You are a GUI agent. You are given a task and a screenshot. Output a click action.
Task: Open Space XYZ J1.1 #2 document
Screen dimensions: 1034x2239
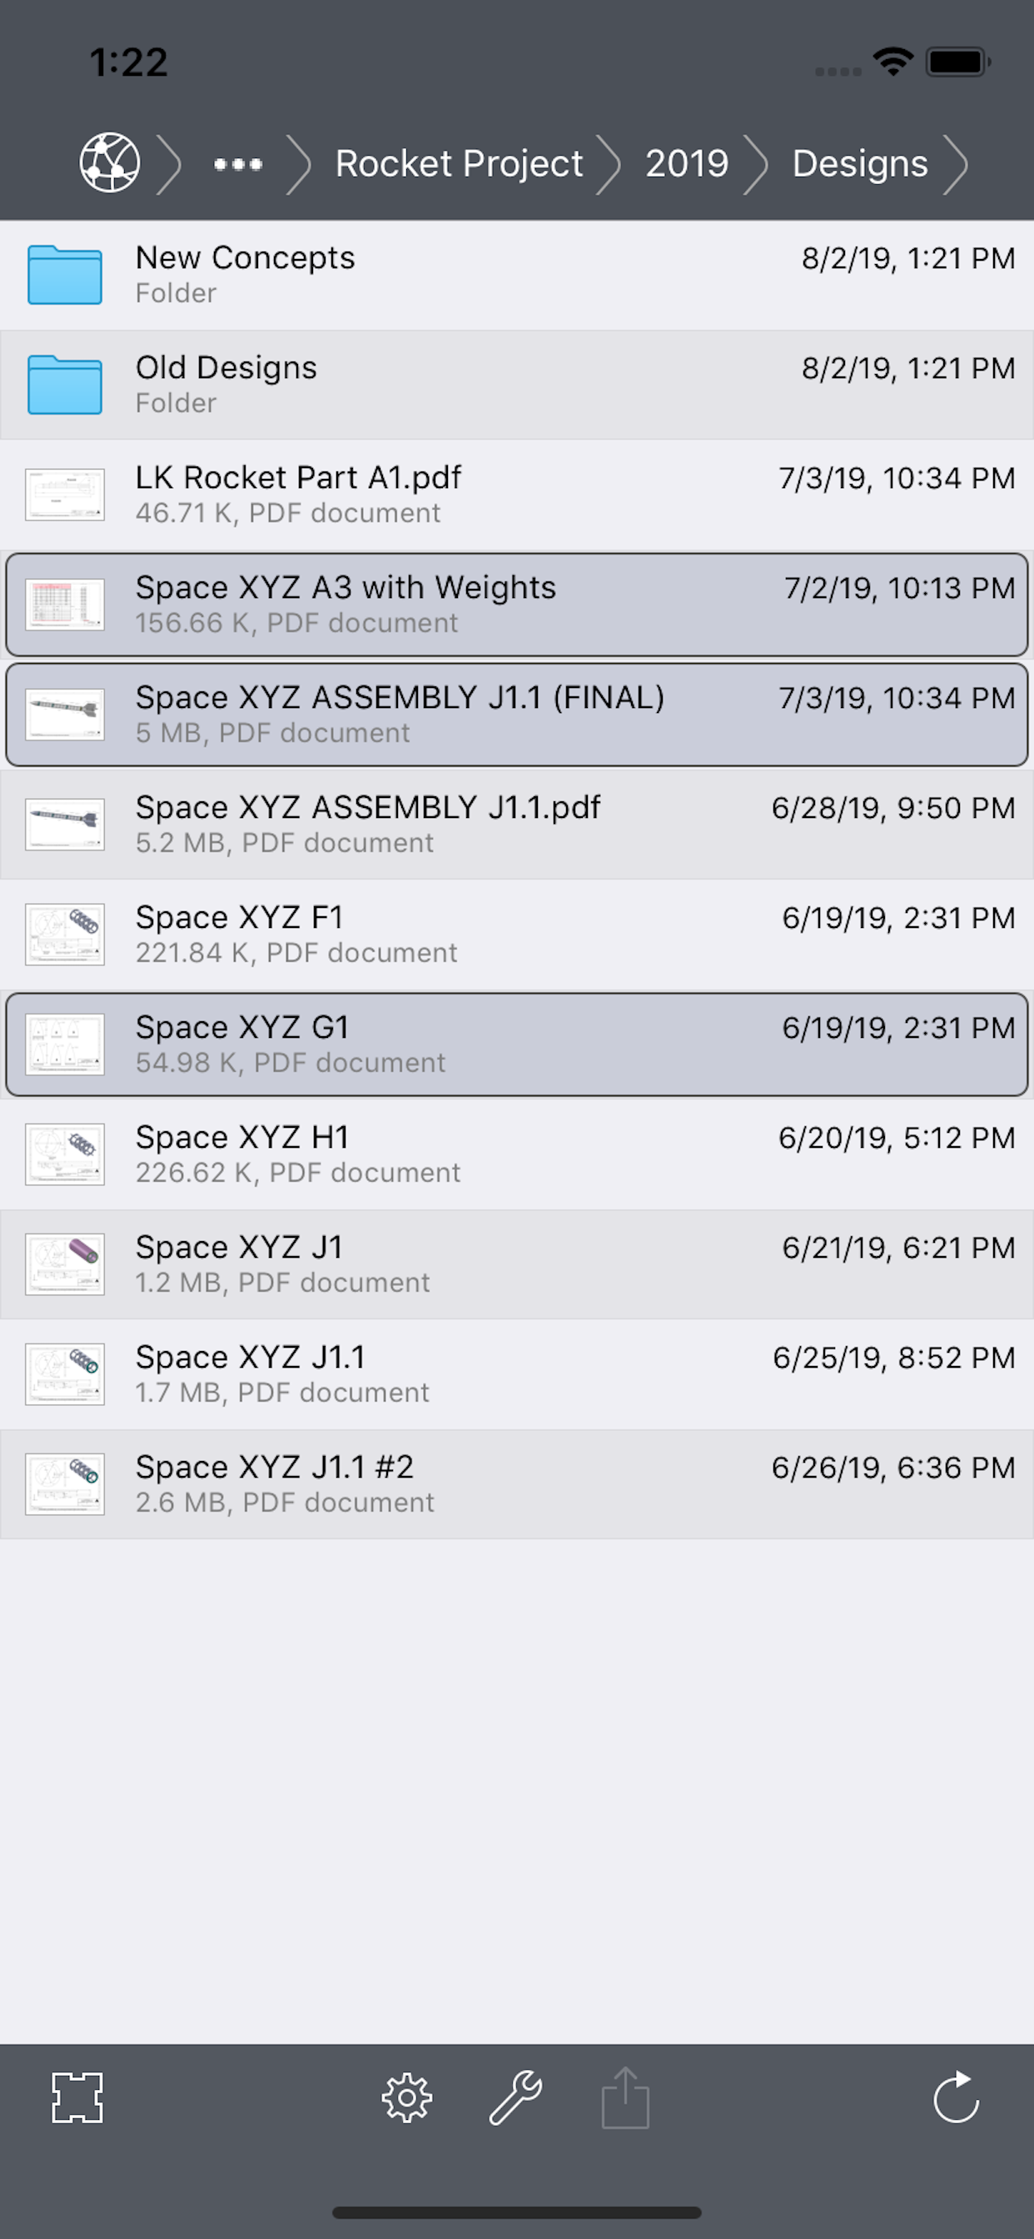coord(517,1484)
